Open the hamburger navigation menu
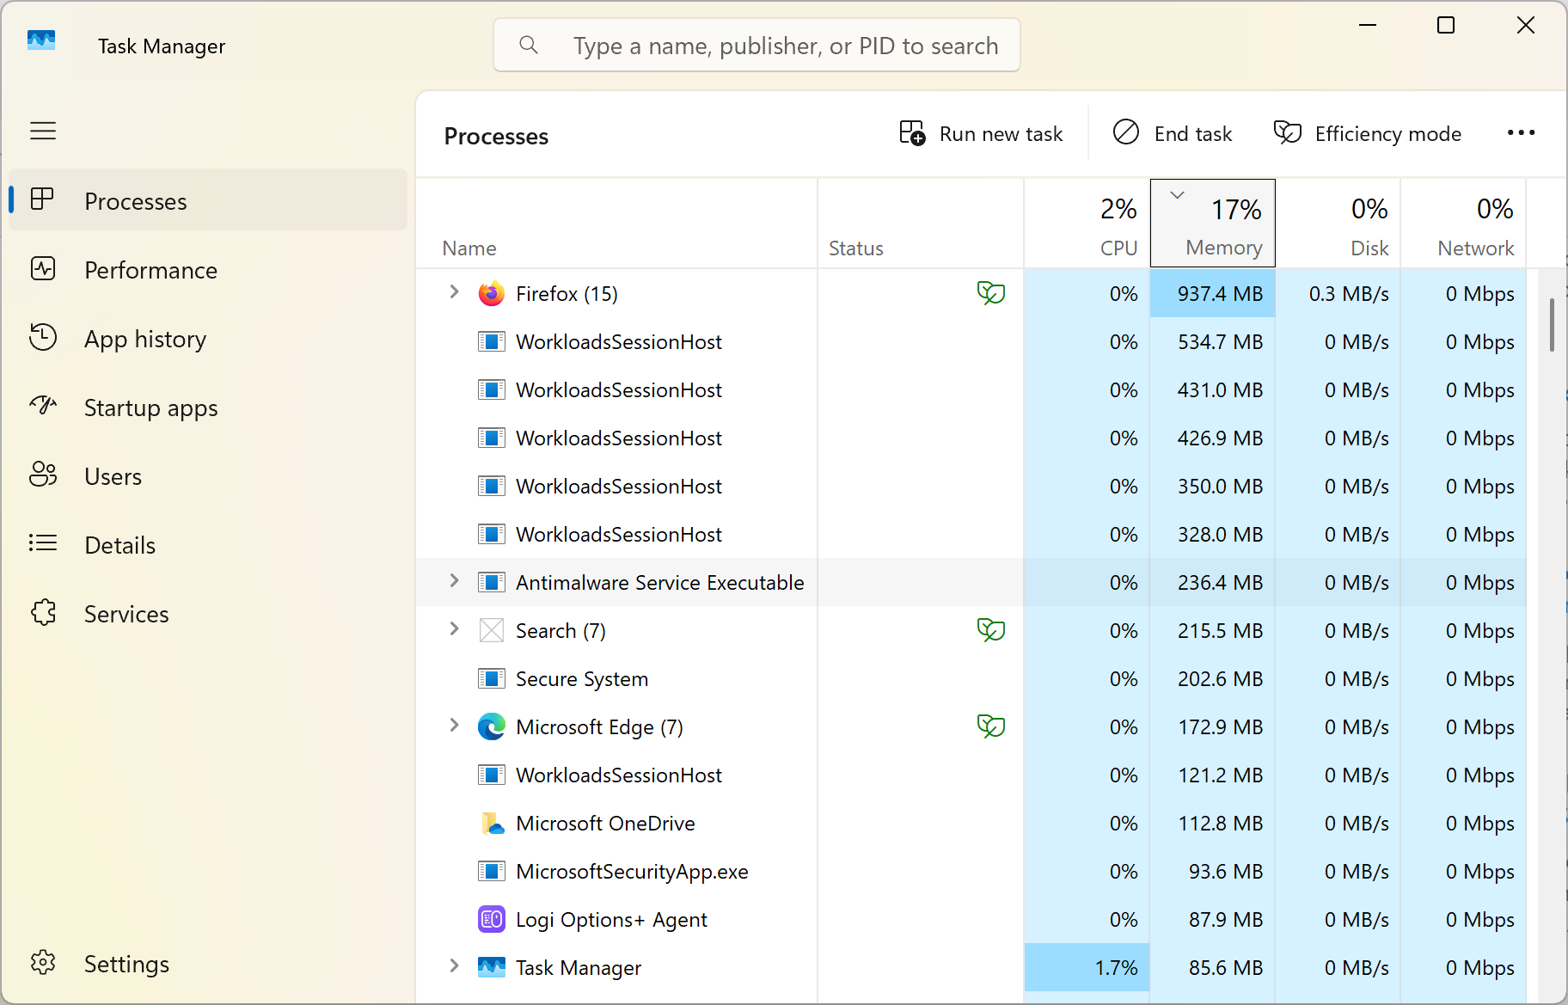1568x1005 pixels. coord(43,131)
